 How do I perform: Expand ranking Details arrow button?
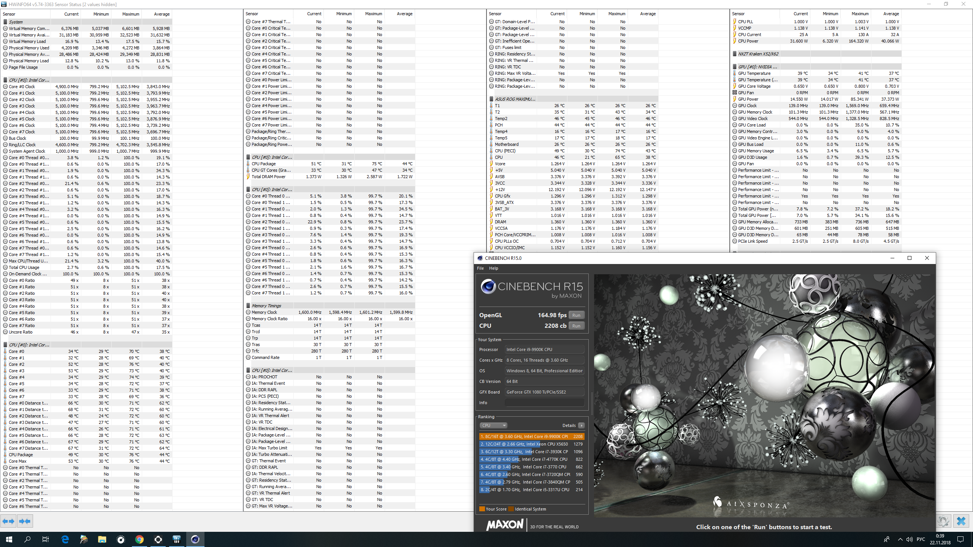click(581, 425)
